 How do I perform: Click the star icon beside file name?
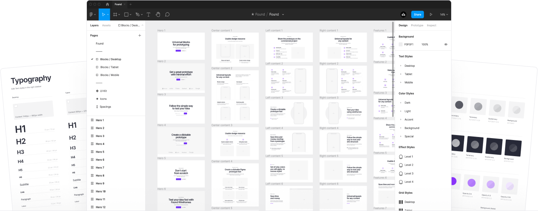[252, 15]
